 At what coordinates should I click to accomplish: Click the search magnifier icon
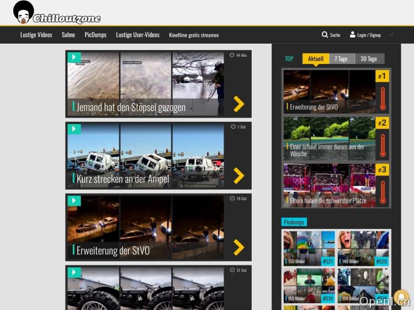tap(325, 35)
